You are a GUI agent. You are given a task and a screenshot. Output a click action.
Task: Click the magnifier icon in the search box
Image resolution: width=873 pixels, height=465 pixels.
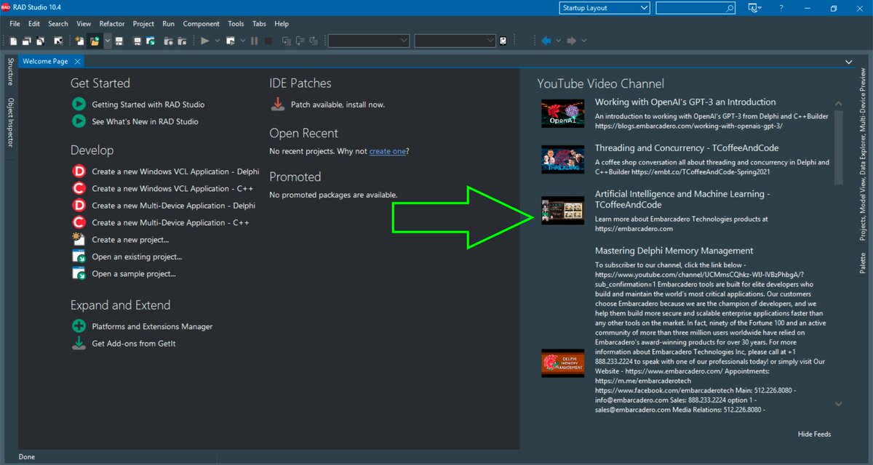pos(729,8)
